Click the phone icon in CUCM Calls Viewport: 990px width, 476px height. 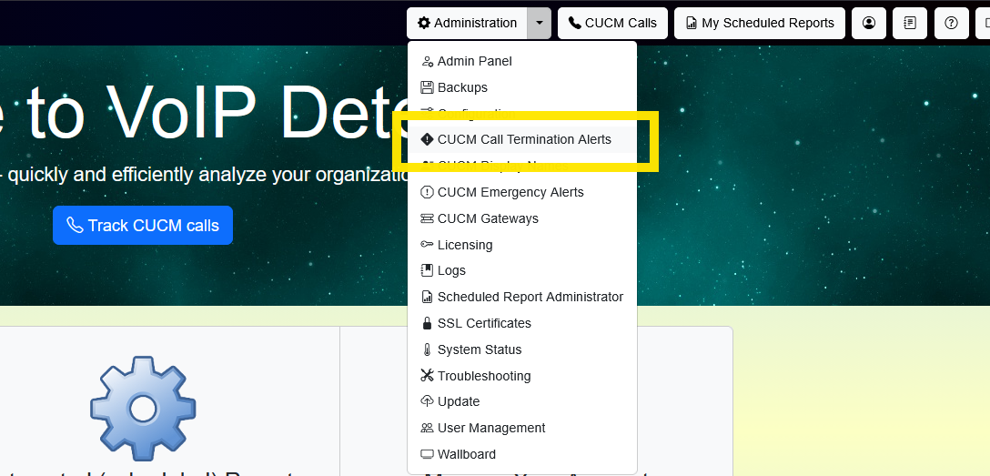pos(574,24)
